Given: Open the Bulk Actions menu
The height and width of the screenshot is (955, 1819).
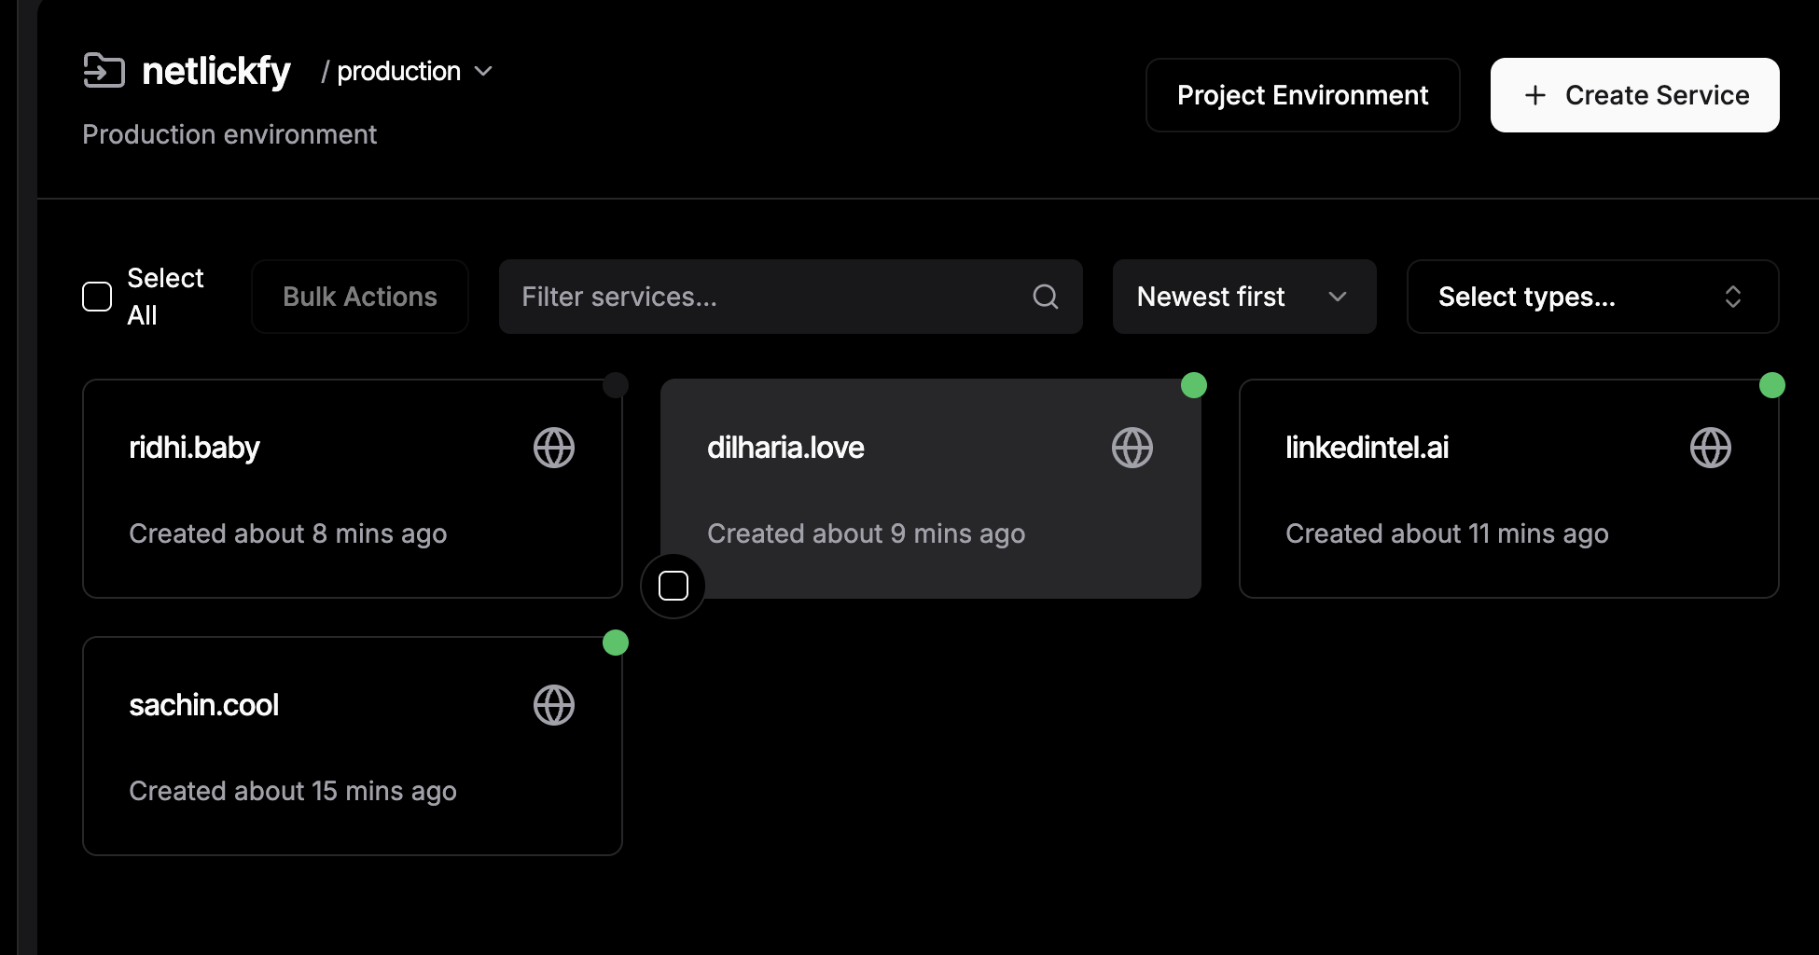Looking at the screenshot, I should pyautogui.click(x=359, y=297).
